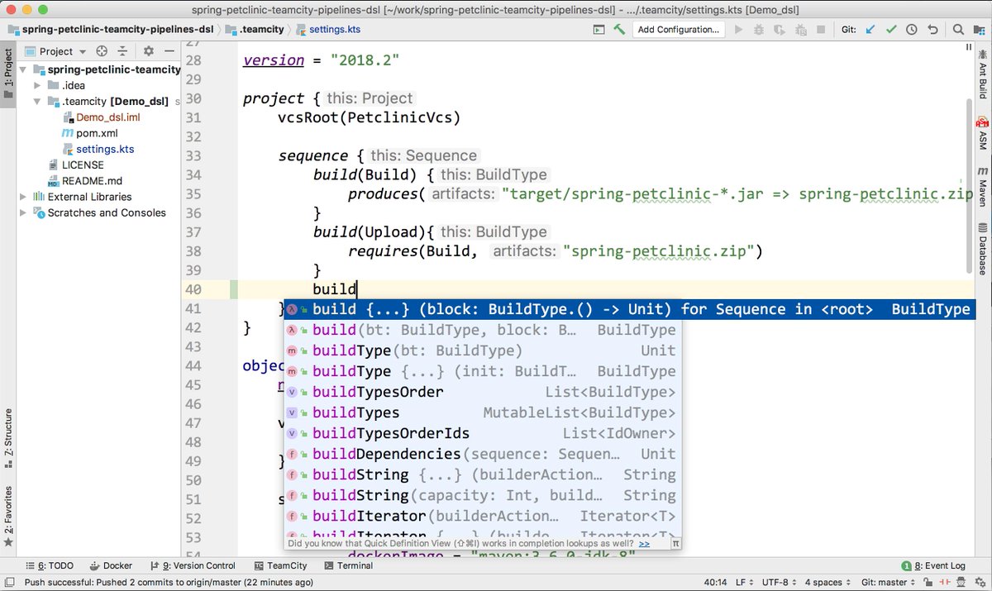
Task: Expand External Libraries node
Action: tap(24, 197)
